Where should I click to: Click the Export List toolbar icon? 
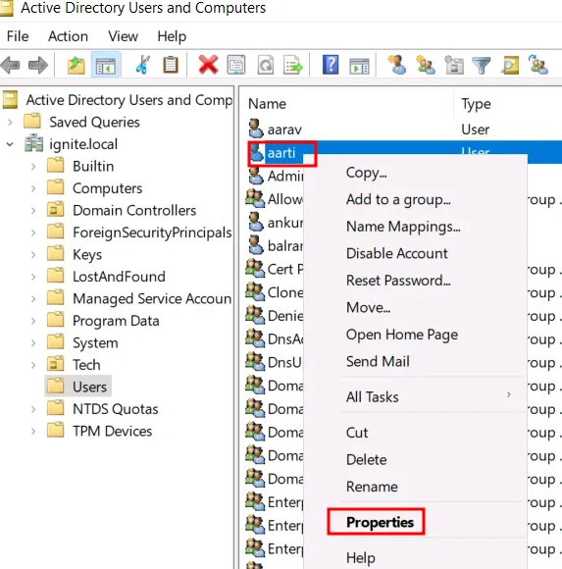293,66
